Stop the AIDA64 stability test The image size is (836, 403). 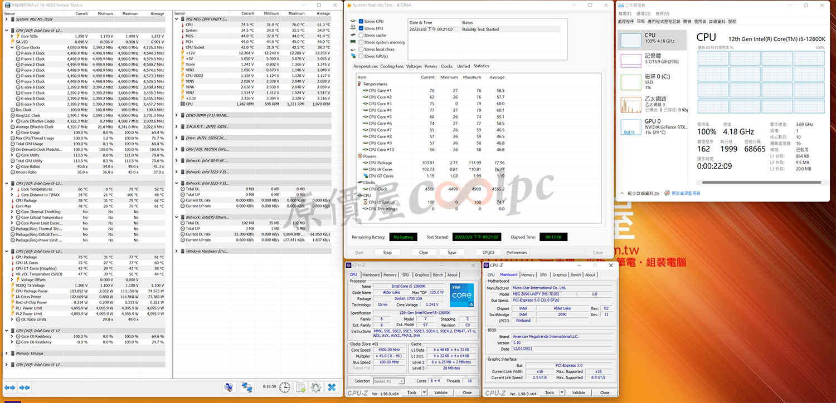387,252
